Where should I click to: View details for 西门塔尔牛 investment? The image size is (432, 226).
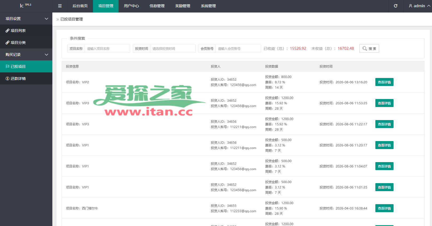click(x=384, y=208)
